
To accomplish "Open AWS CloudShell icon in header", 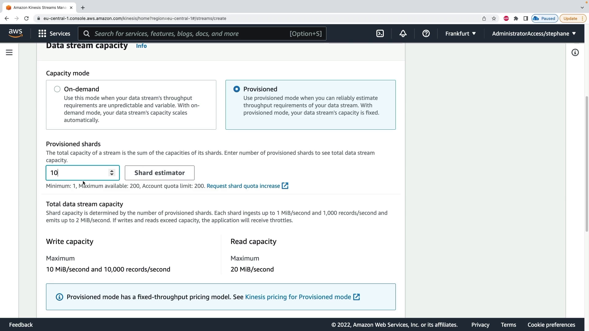I will point(380,34).
